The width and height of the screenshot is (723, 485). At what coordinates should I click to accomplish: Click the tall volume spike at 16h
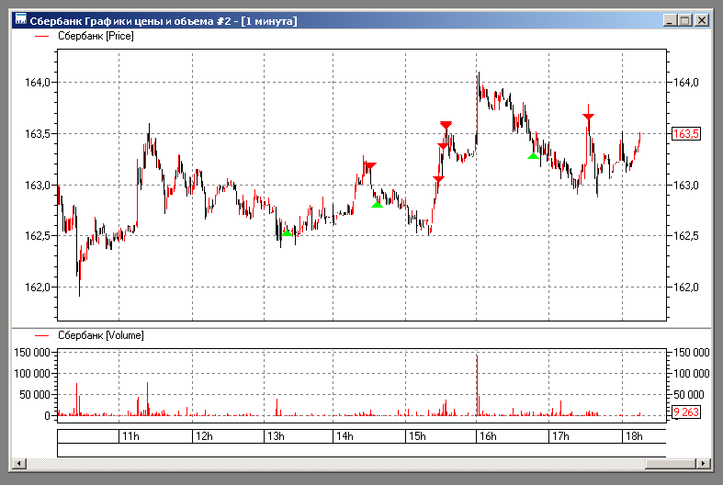(x=477, y=385)
